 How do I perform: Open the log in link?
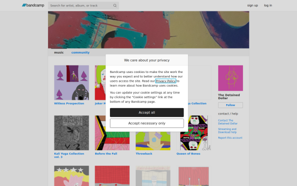pyautogui.click(x=268, y=5)
